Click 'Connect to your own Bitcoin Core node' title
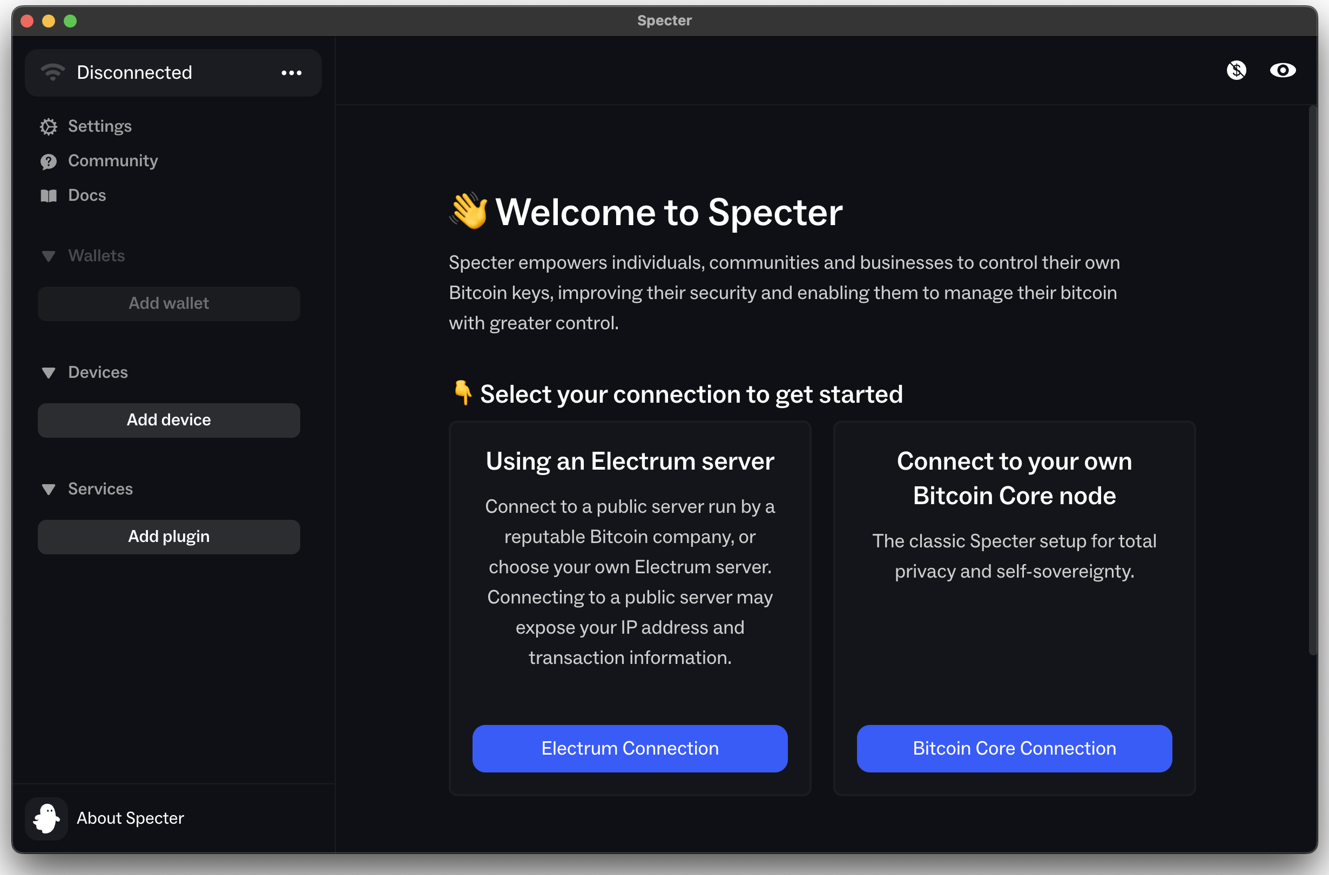The width and height of the screenshot is (1329, 875). coord(1014,479)
